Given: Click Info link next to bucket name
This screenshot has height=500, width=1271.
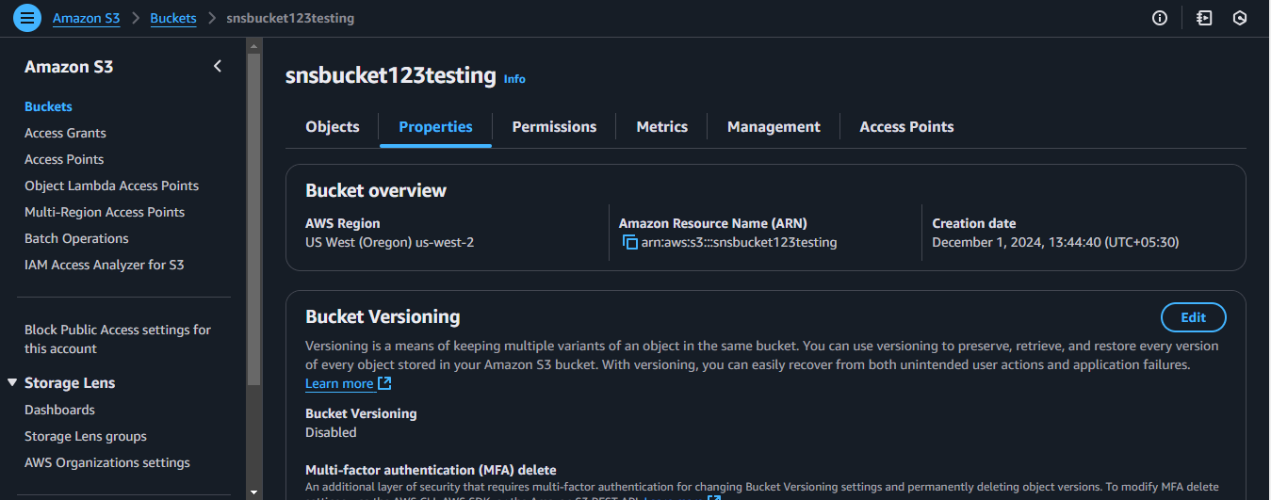Looking at the screenshot, I should [514, 79].
